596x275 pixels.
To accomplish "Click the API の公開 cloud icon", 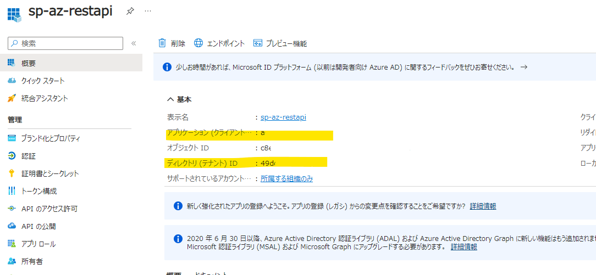I will (x=12, y=226).
